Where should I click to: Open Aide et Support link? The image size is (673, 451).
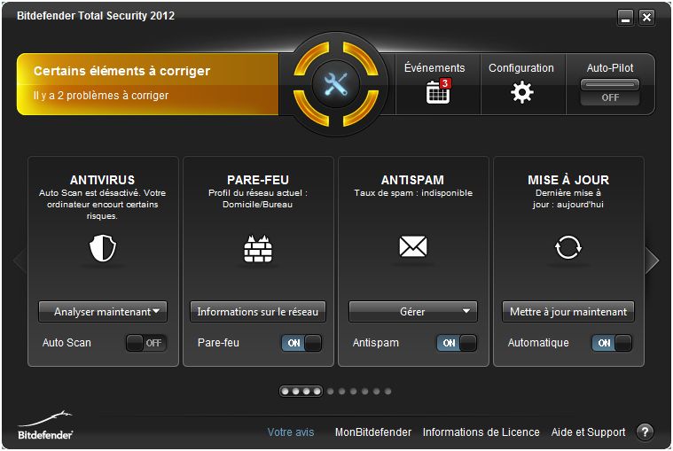tap(588, 432)
